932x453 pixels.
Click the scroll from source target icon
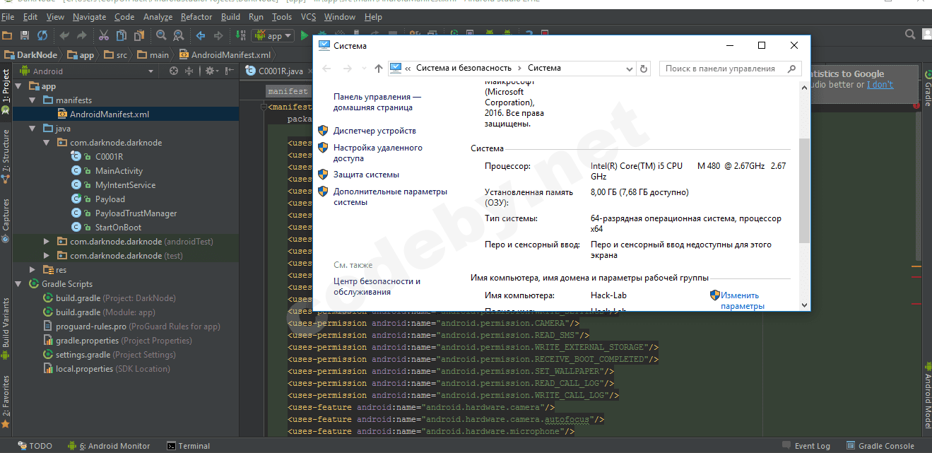click(x=174, y=71)
